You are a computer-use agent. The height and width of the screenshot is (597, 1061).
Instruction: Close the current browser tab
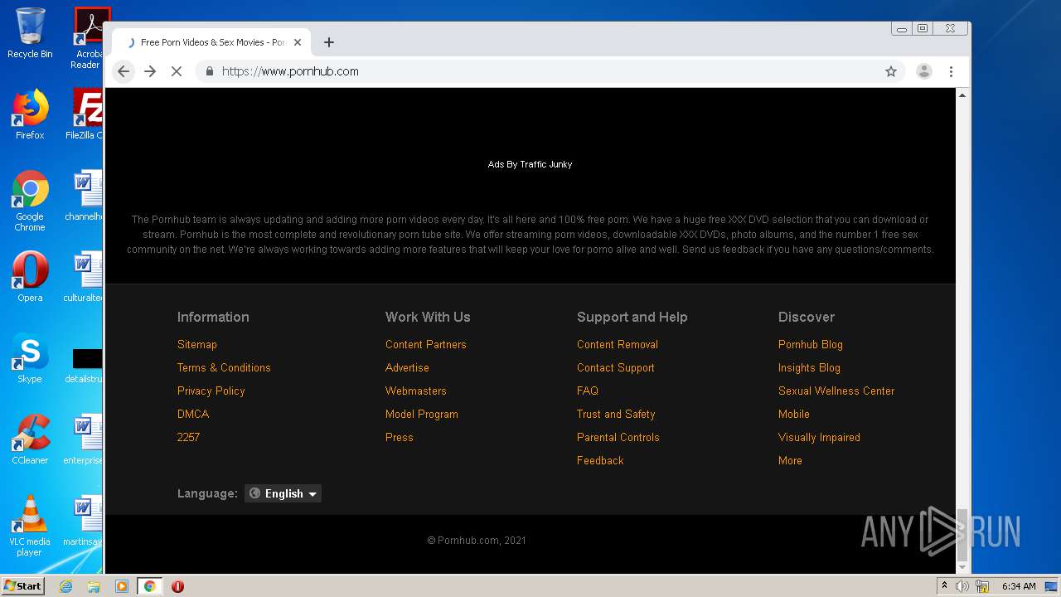(298, 42)
